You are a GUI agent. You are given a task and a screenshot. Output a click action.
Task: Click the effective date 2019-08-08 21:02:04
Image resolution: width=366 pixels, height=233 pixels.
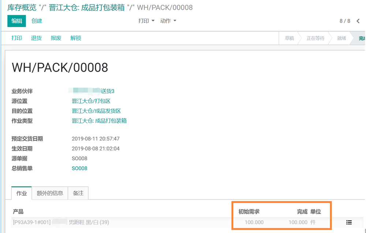96,149
